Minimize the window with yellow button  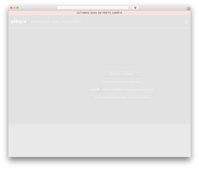[14, 8]
